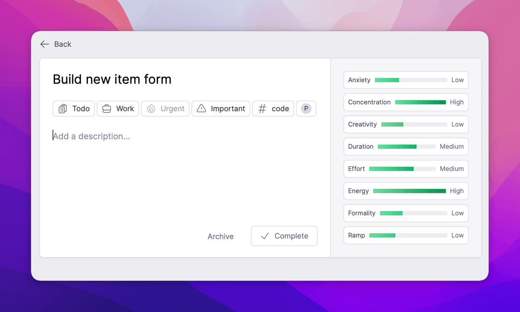Adjust the Energy level bar
Screen dimensions: 520x312
point(409,191)
